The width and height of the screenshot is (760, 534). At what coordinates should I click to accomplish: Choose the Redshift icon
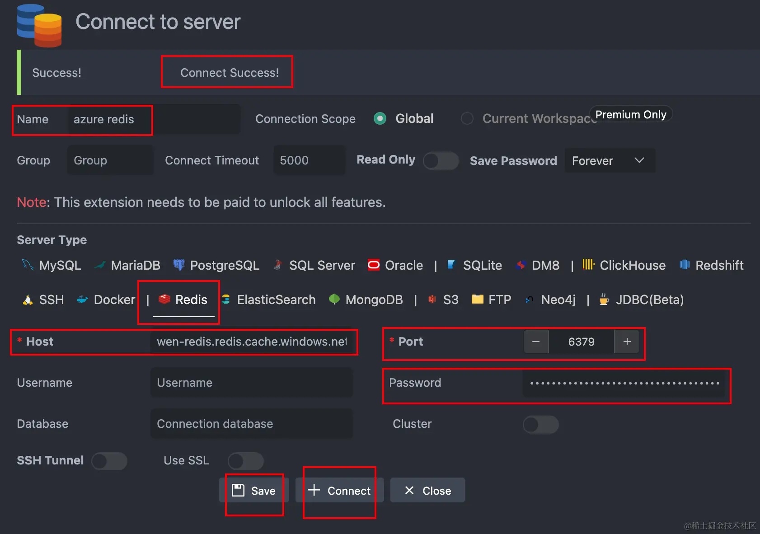pyautogui.click(x=685, y=265)
